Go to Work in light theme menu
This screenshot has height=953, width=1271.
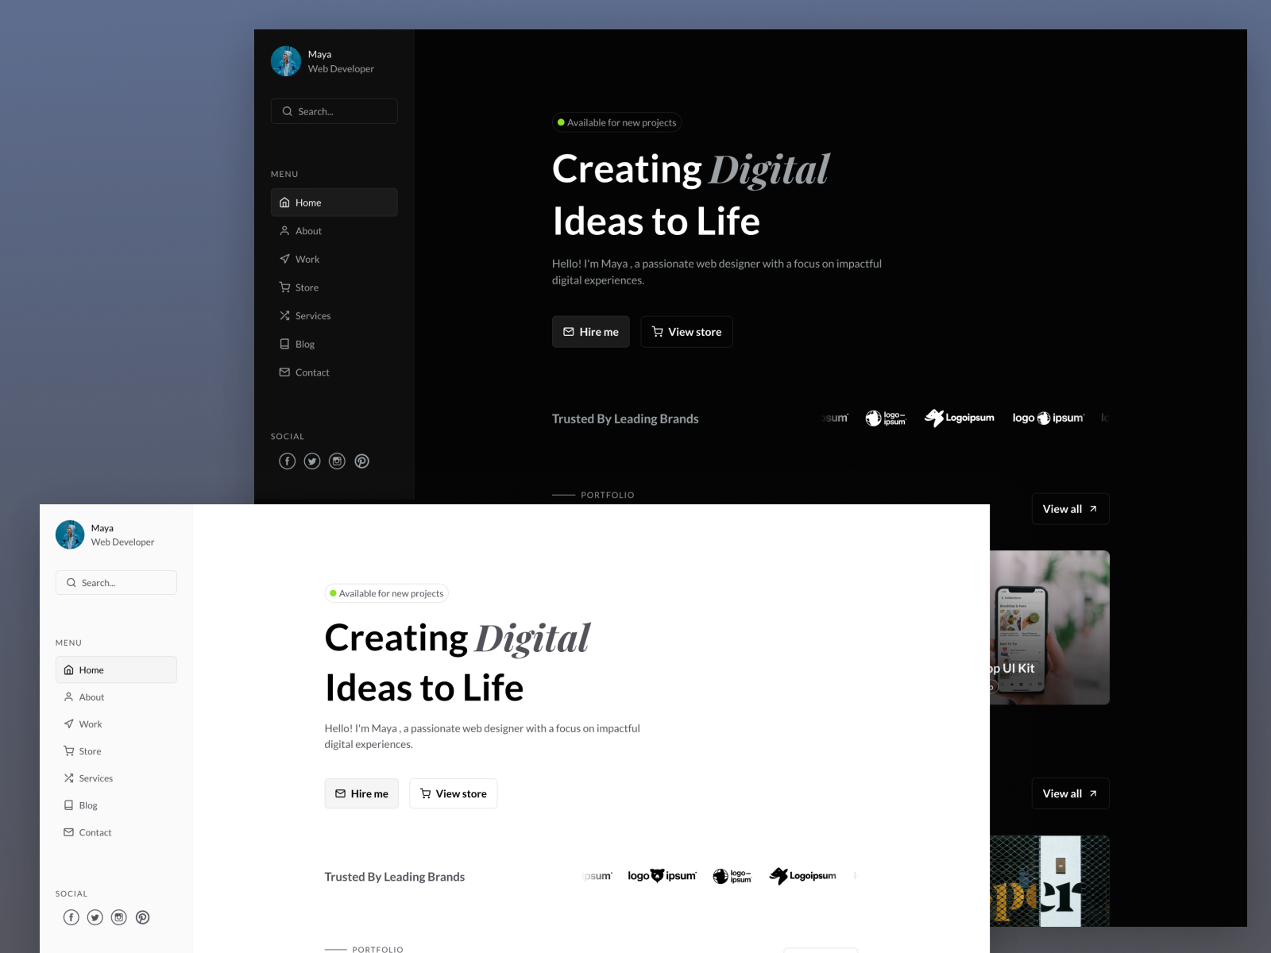pos(90,724)
